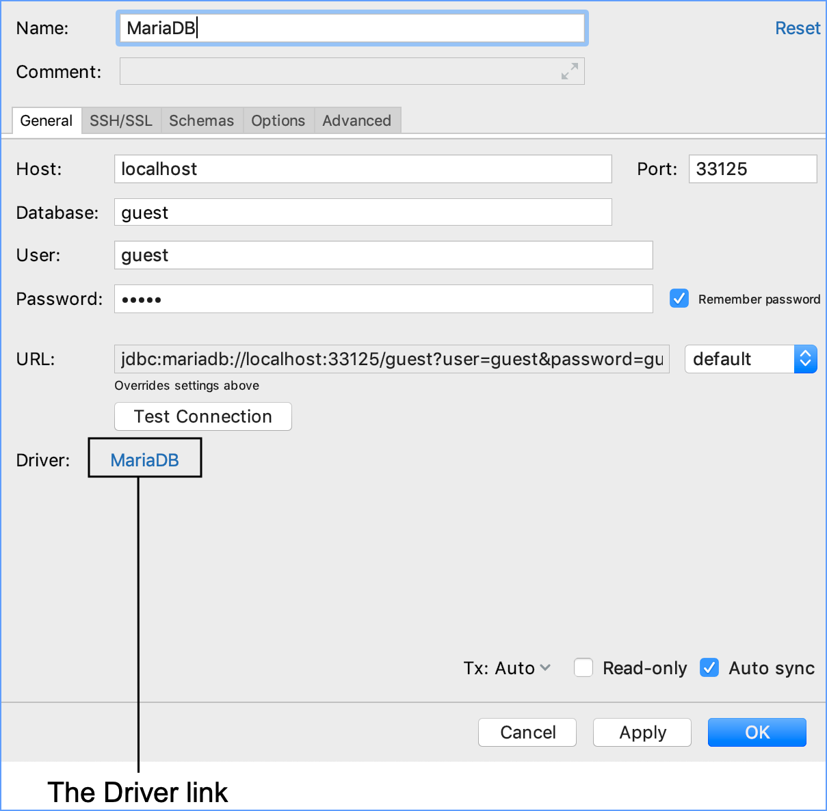Viewport: 827px width, 811px height.
Task: Click the "Overrides settings above" text
Action: pos(187,386)
